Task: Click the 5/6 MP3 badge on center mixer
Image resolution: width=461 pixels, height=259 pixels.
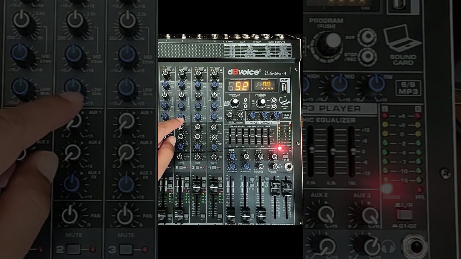Action: 286,116
